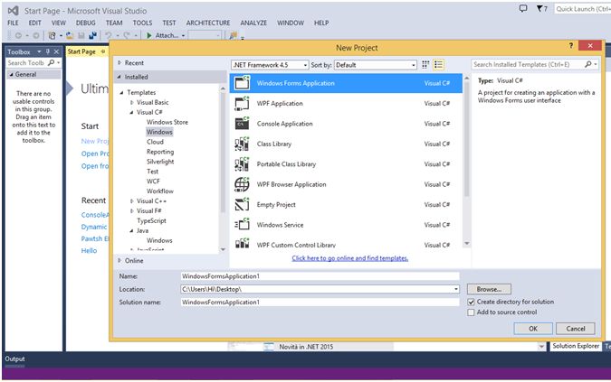Click the Browse... button

click(x=489, y=289)
